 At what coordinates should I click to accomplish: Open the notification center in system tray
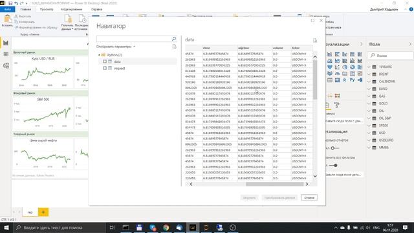click(406, 227)
